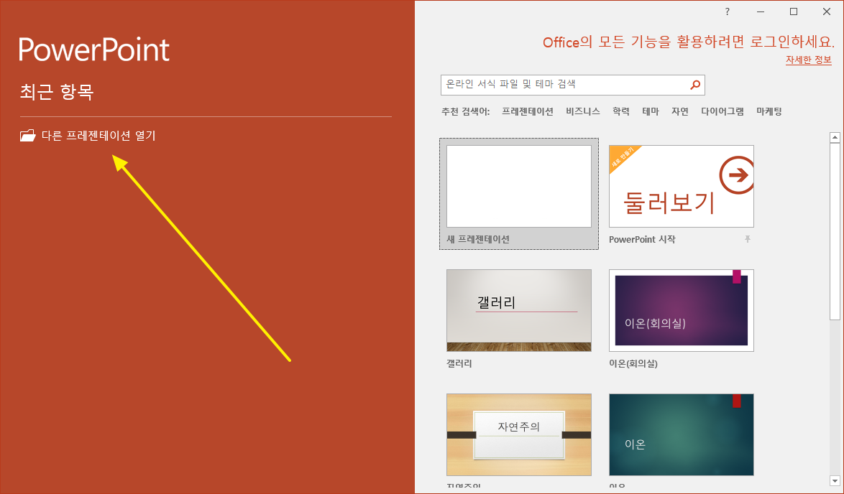This screenshot has width=844, height=494.
Task: Pin the PowerPoint 시작 template
Action: tap(747, 239)
